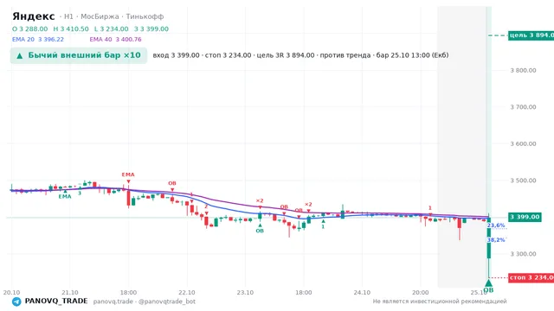Click the 3 500.00 price axis label
The image size is (554, 311).
coord(523,181)
